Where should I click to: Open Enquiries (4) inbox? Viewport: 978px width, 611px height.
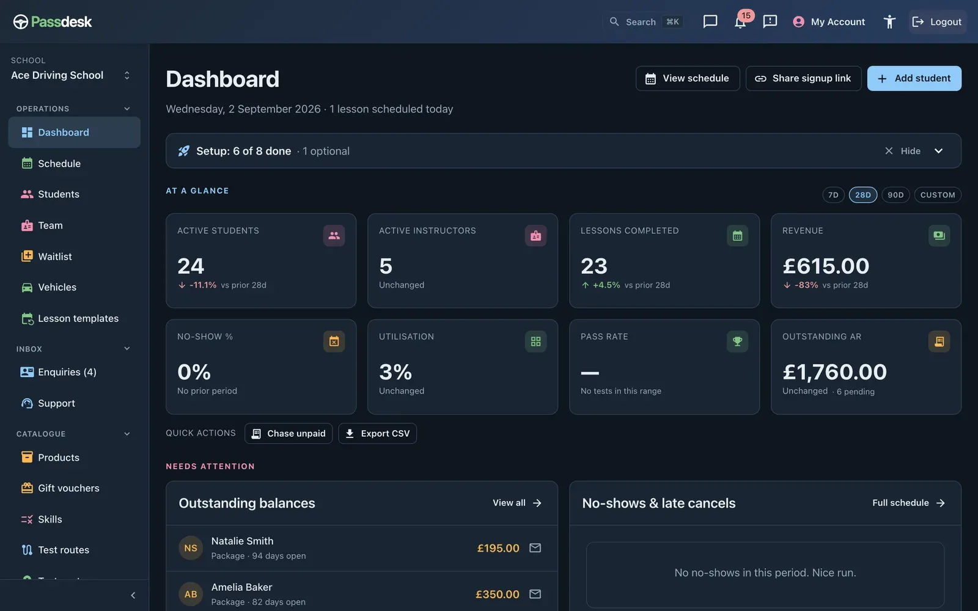tap(74, 372)
